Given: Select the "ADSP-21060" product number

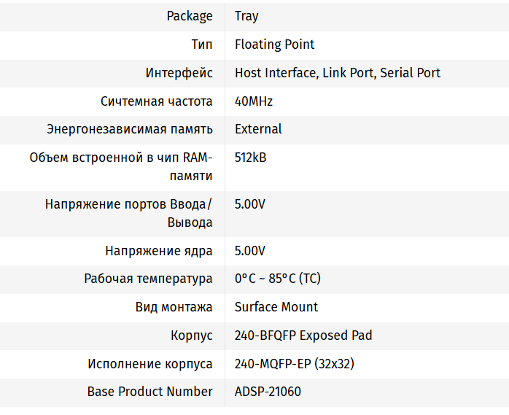Looking at the screenshot, I should pyautogui.click(x=268, y=392).
